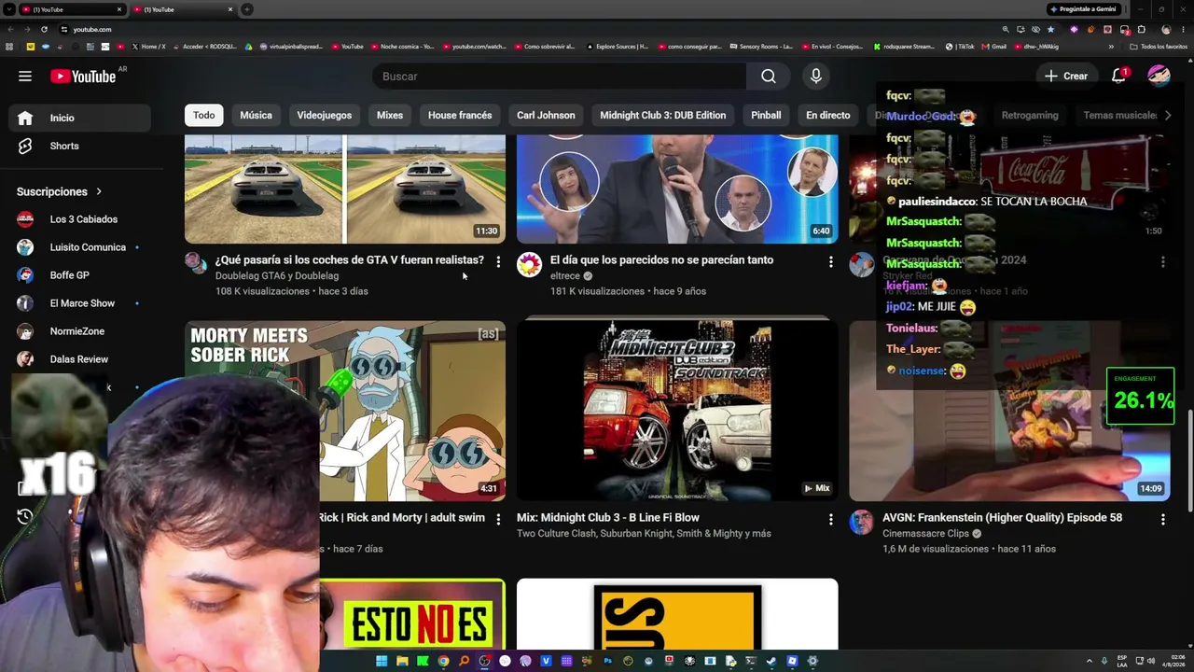Open El Marce Show subscription
Viewport: 1194px width, 672px height.
80,303
